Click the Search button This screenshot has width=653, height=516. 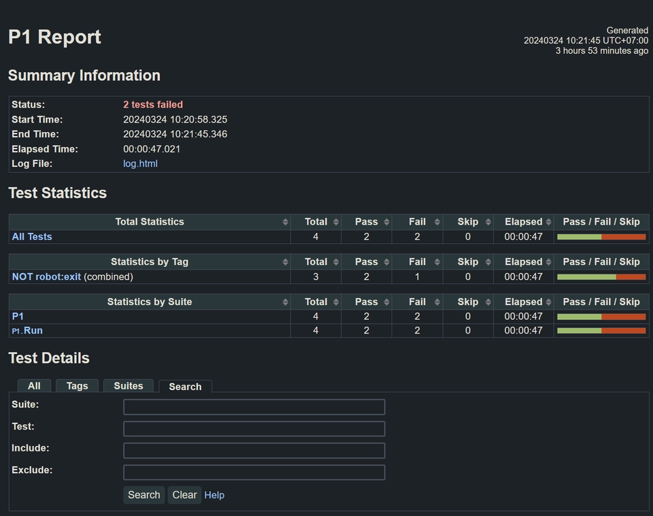[x=144, y=495]
